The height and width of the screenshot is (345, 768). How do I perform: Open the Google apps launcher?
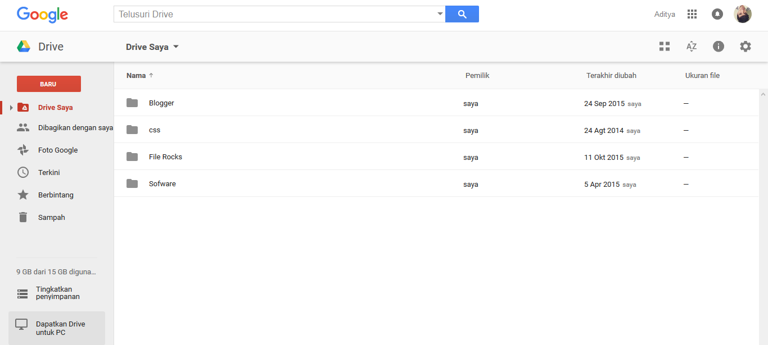click(692, 13)
